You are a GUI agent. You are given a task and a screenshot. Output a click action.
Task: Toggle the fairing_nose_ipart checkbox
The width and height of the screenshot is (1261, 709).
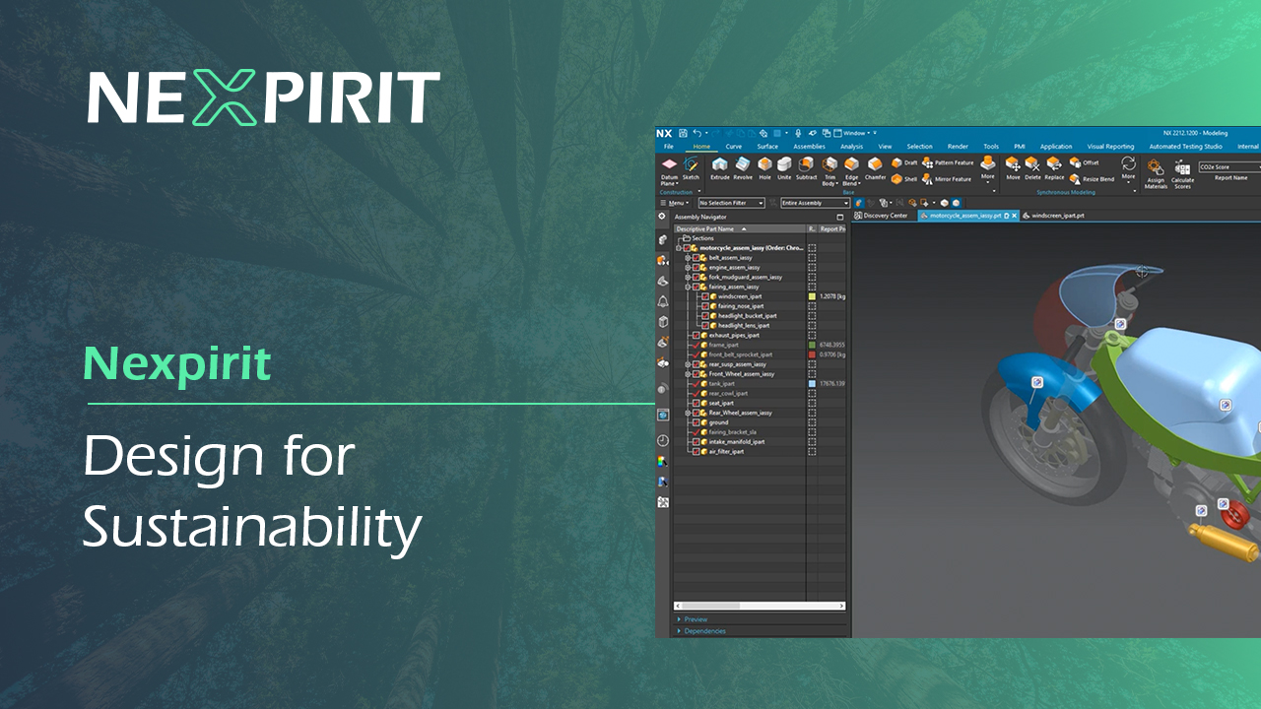[x=705, y=306]
